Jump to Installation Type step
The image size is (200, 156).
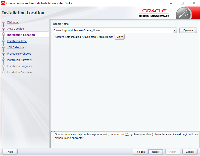17,41
